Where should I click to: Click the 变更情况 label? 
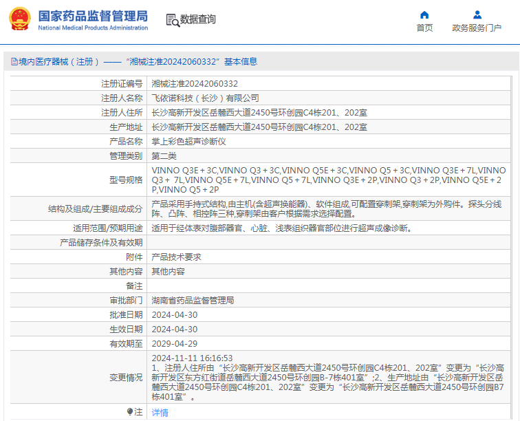[x=126, y=377]
